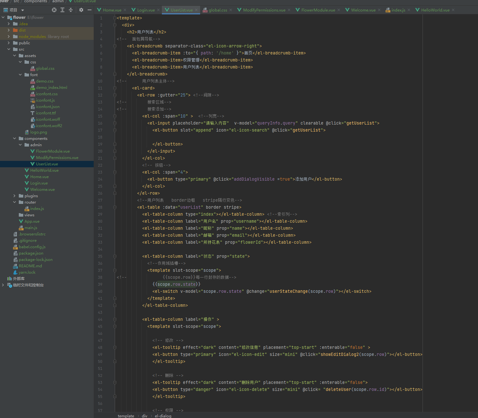The height and width of the screenshot is (418, 478).
Task: Hide the project panel with the minus icon
Action: click(x=90, y=10)
